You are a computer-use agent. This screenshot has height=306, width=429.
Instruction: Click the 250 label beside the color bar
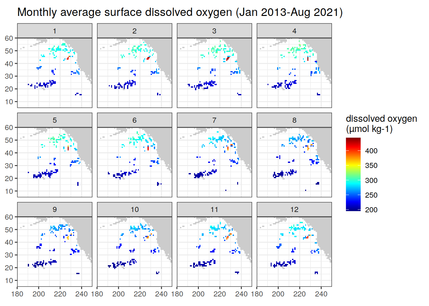click(371, 195)
